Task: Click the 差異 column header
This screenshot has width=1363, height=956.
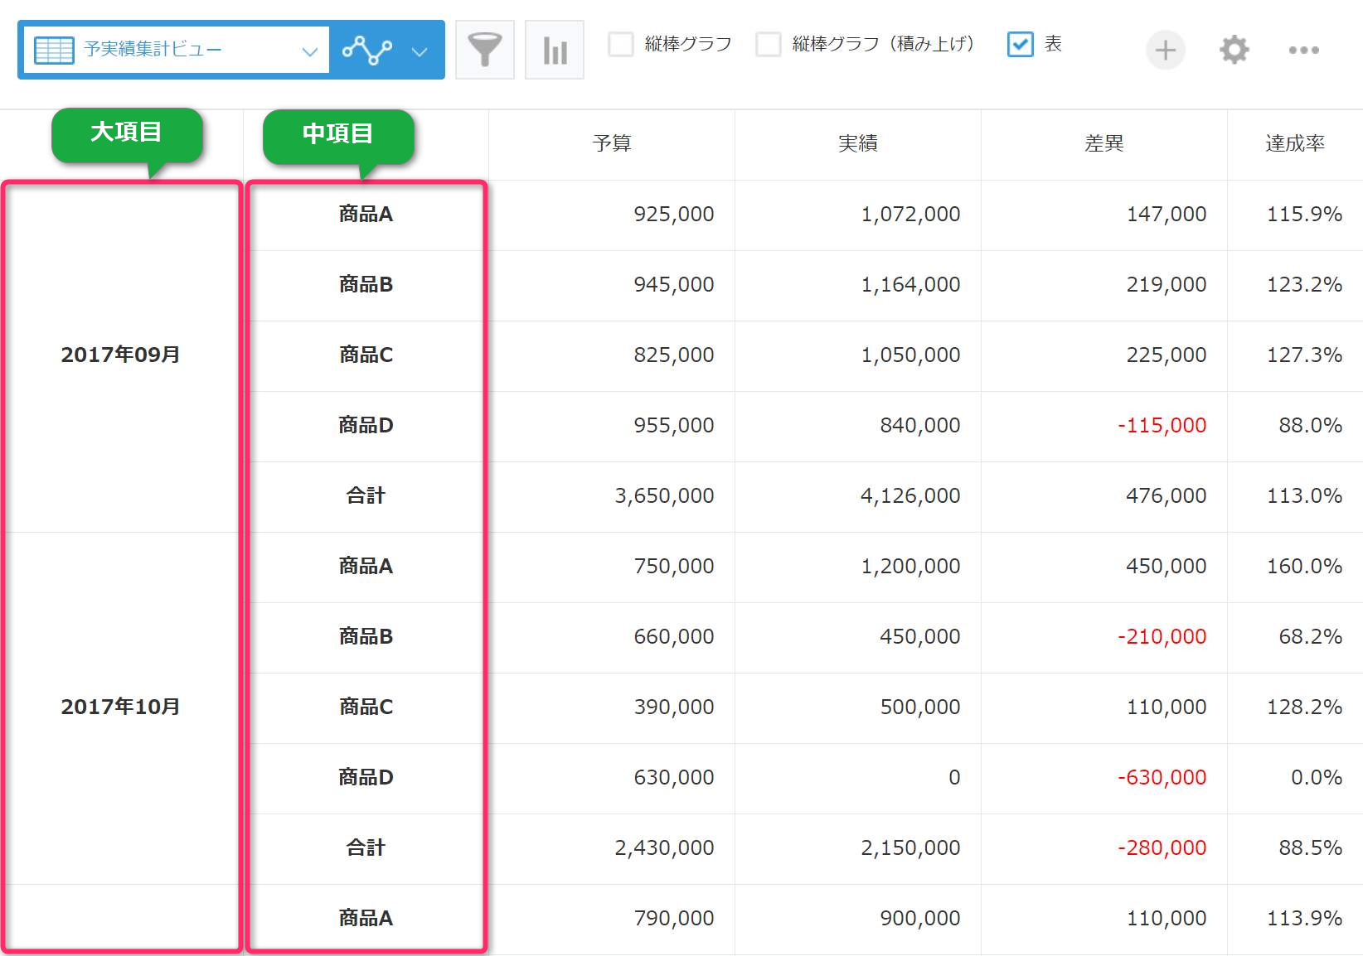Action: 1104,143
